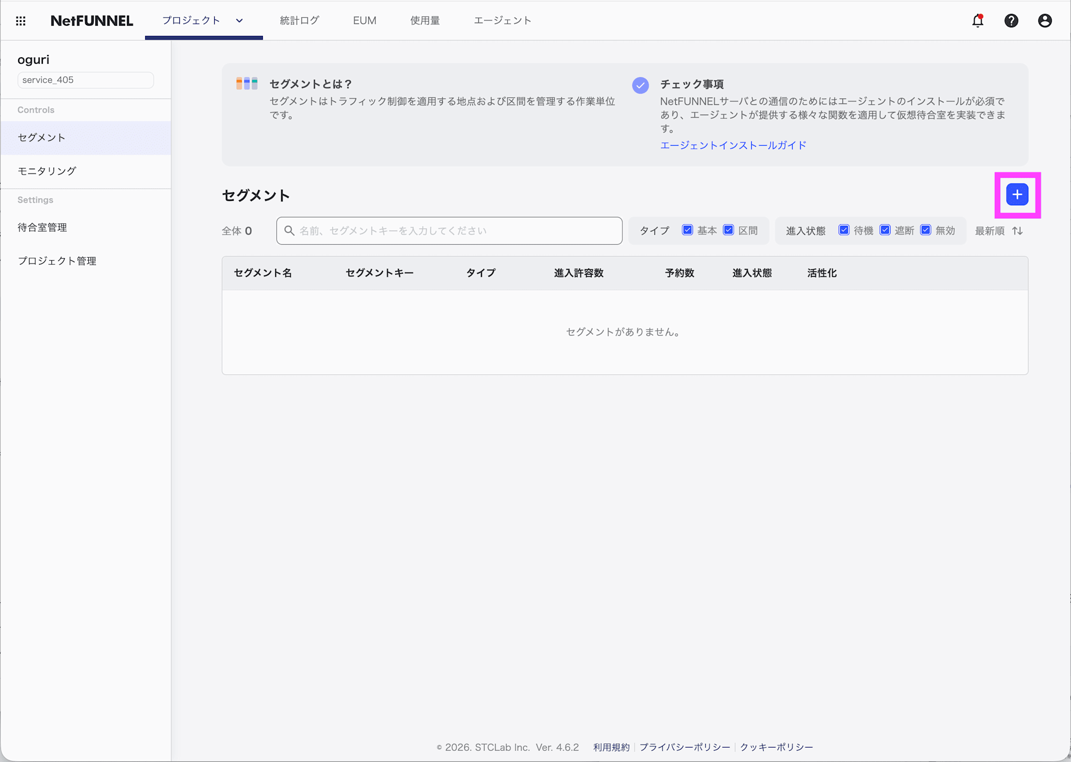This screenshot has width=1071, height=762.
Task: Open the エージェント menu item
Action: [x=502, y=20]
